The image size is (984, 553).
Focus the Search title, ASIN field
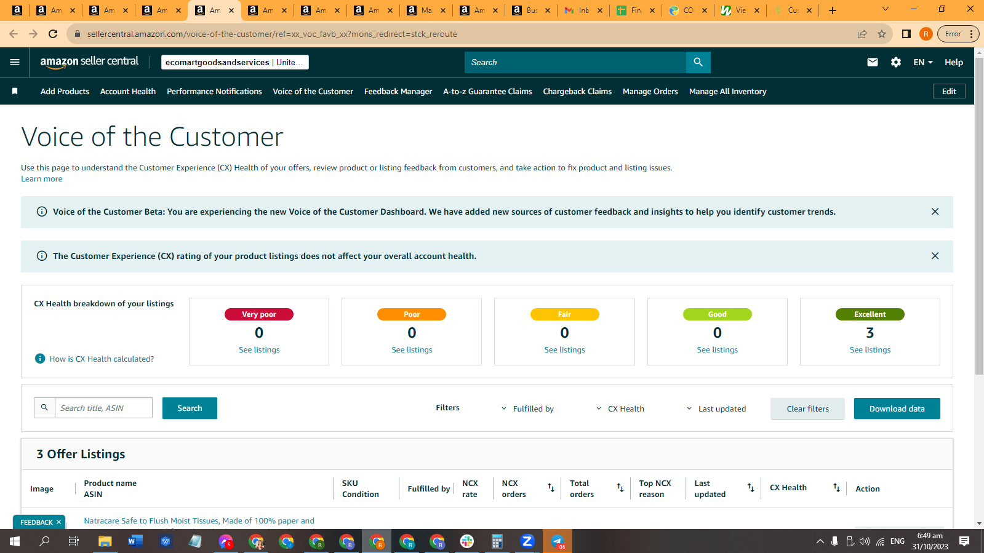[x=103, y=408]
